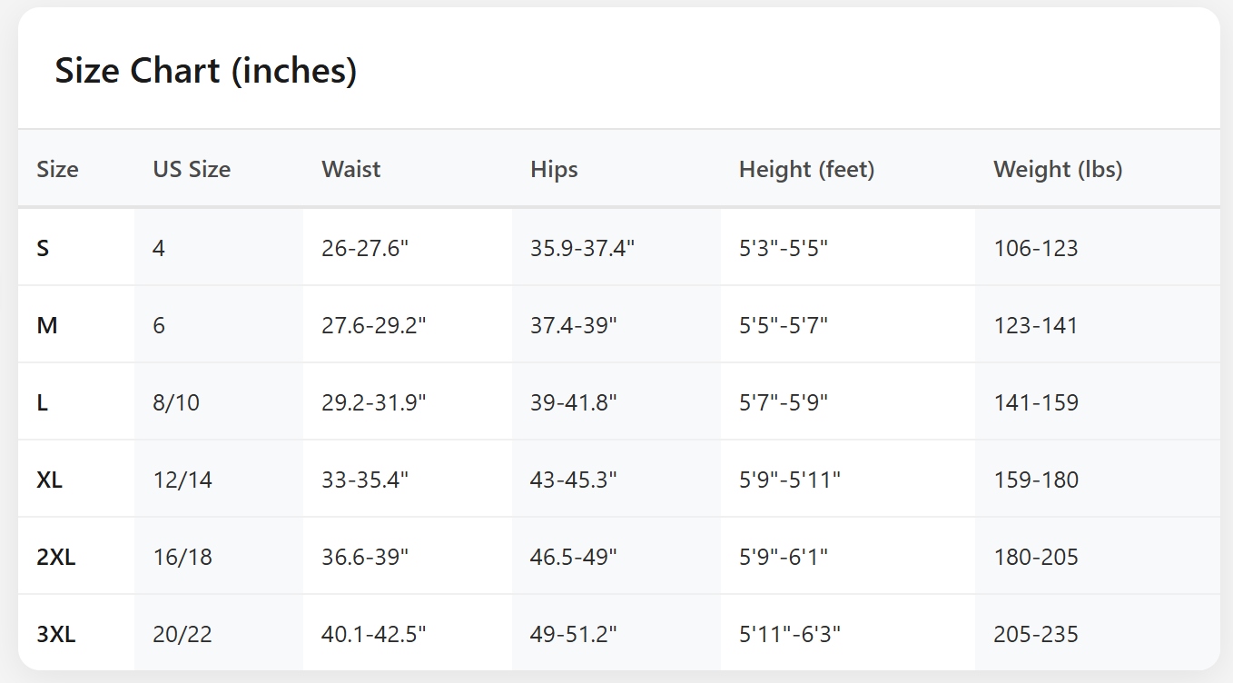Screen dimensions: 1233x683
Task: Click the 205-235 weight cell
Action: [1036, 634]
